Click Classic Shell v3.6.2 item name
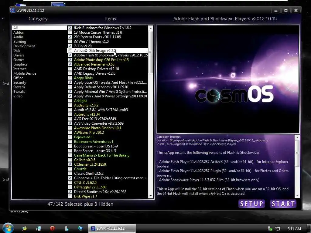The width and height of the screenshot is (311, 233). [89, 174]
